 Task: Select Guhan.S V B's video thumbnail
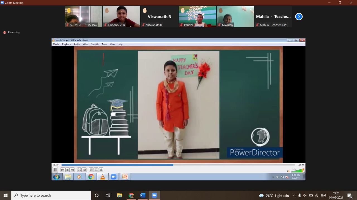pos(122,17)
